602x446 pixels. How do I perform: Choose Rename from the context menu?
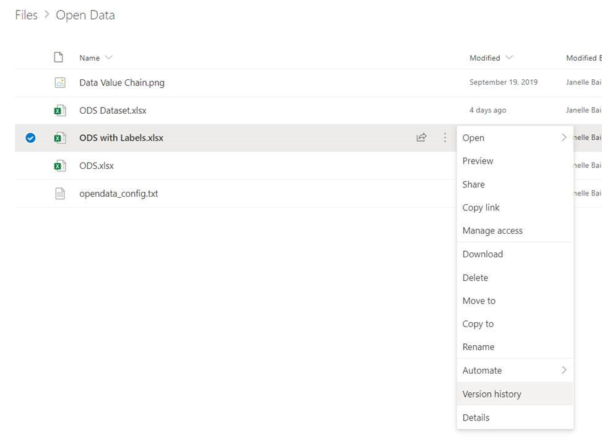(515, 347)
